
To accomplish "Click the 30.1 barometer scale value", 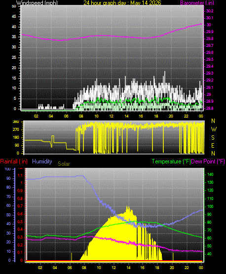I will [210, 18].
